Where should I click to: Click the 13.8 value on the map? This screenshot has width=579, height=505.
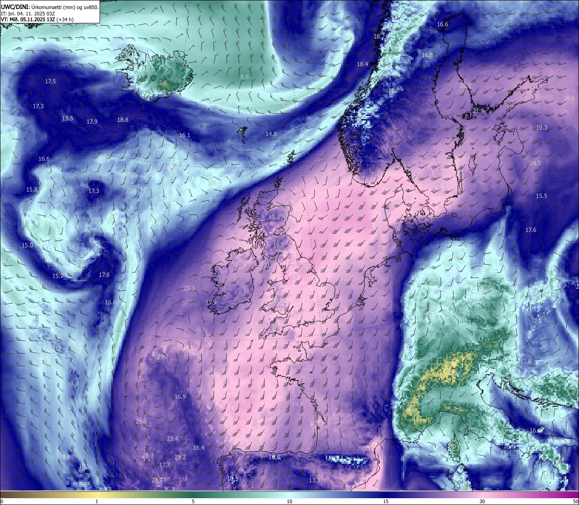[x=525, y=361]
